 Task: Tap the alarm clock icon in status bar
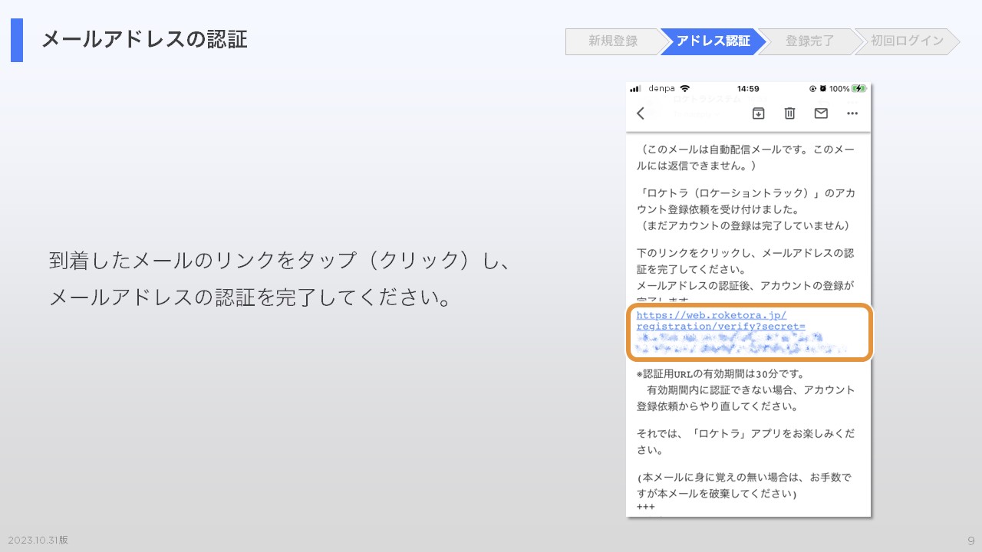pos(822,88)
